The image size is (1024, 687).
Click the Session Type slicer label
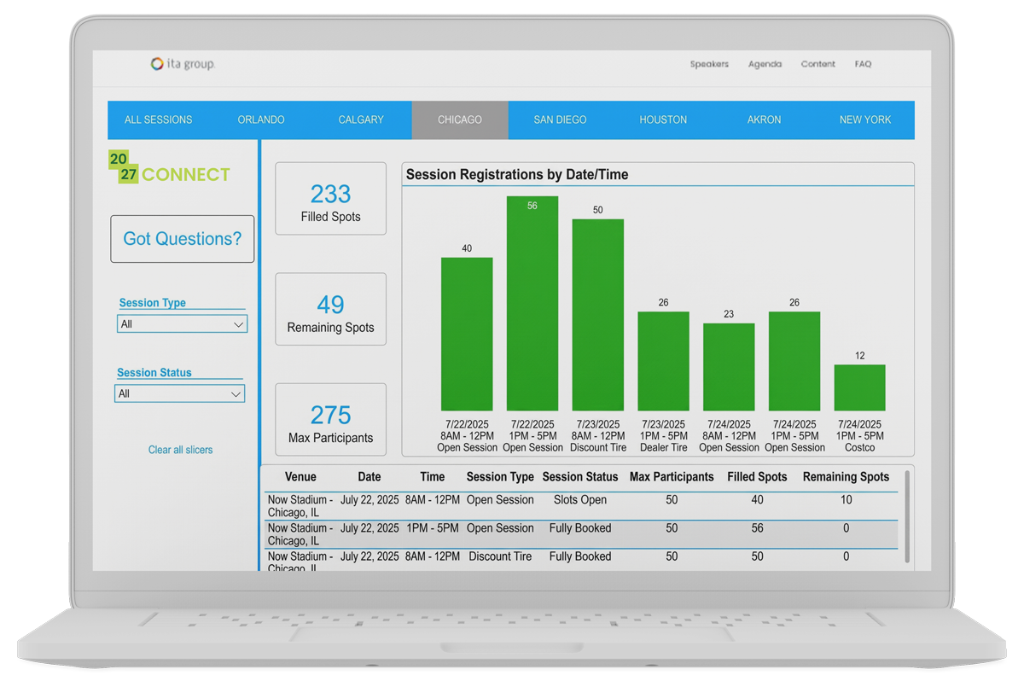click(x=152, y=303)
